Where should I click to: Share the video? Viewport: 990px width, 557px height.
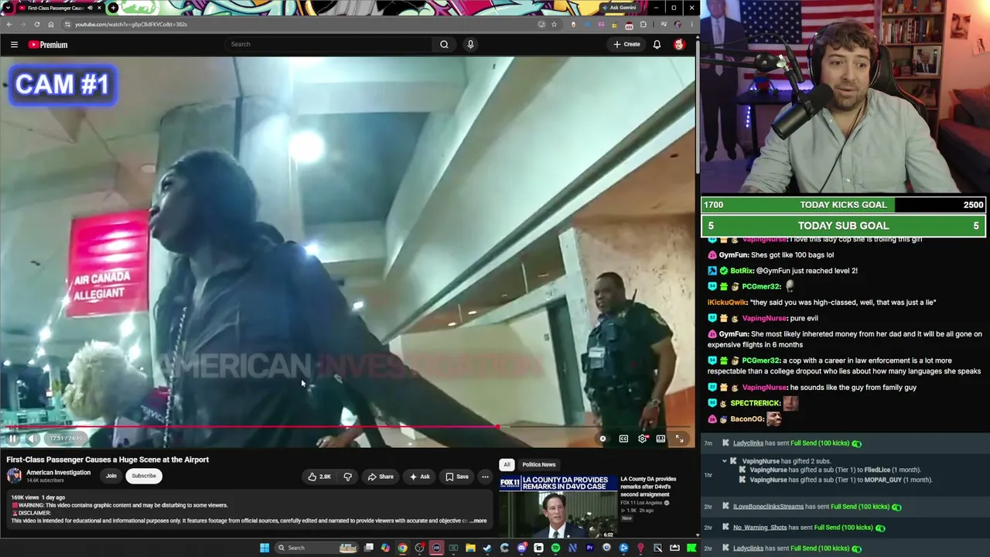click(381, 477)
